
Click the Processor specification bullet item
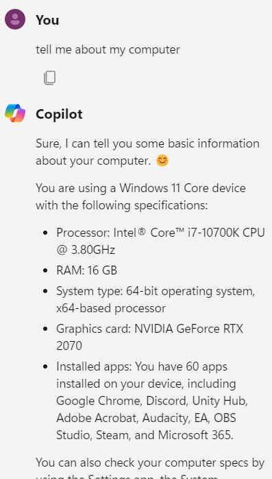point(160,242)
